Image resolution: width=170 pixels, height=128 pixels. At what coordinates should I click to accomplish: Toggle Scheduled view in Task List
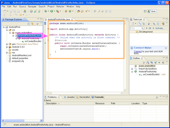coord(144,24)
